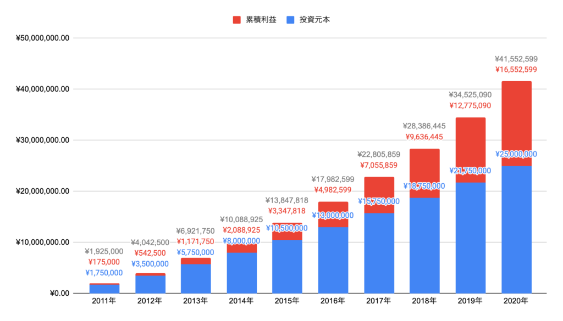This screenshot has width=563, height=321.
Task: Select the 累積利益 legend label
Action: click(x=261, y=20)
